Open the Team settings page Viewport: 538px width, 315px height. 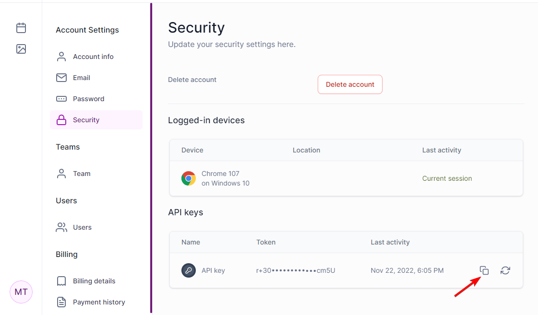[x=82, y=174]
